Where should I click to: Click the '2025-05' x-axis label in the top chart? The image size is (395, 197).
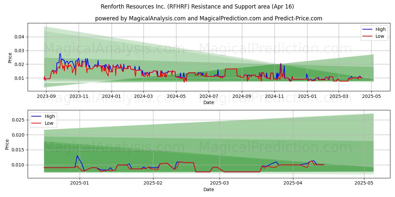click(x=372, y=97)
